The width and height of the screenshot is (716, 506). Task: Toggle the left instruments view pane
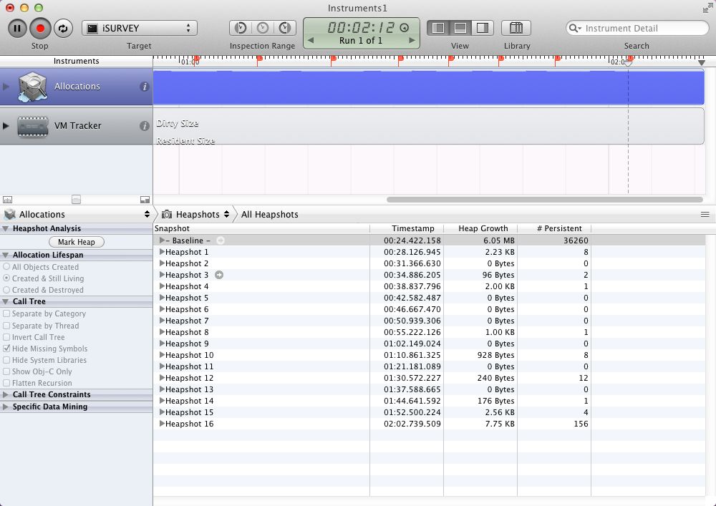tap(438, 29)
